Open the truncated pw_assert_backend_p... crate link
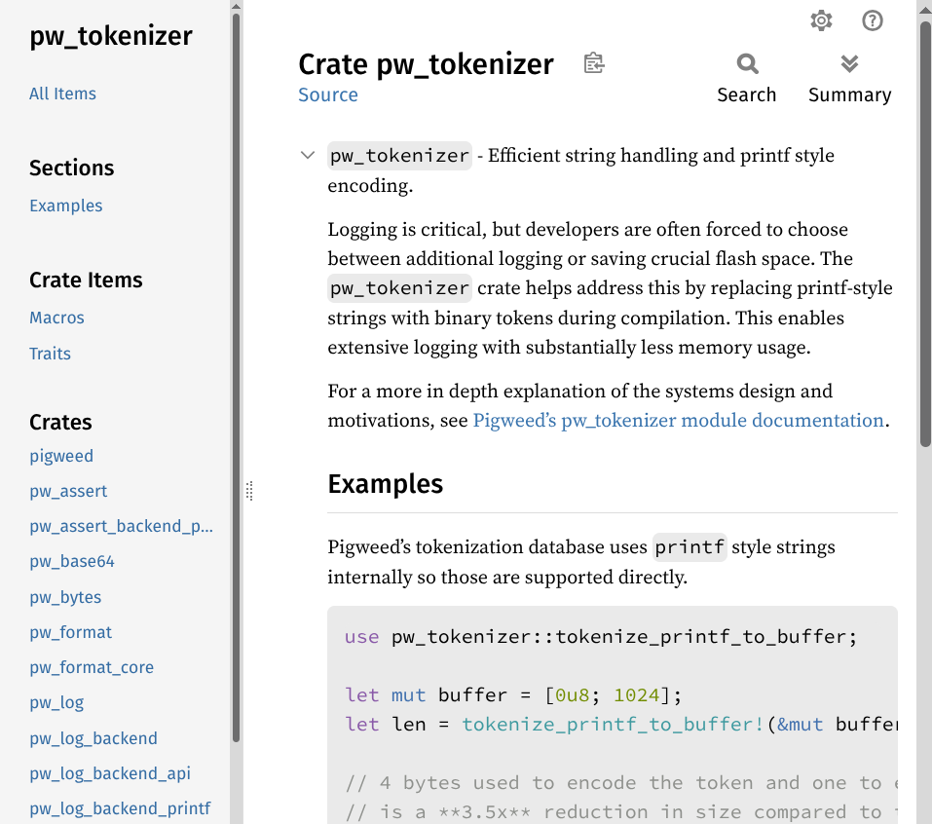Viewport: 932px width, 824px height. coord(122,526)
